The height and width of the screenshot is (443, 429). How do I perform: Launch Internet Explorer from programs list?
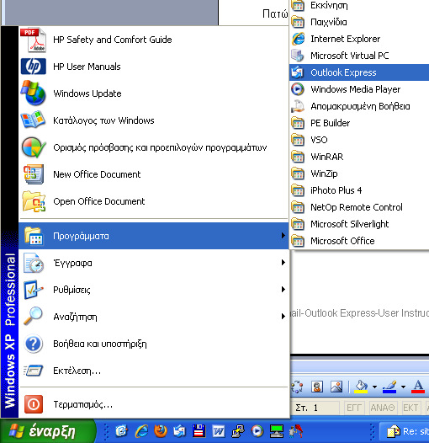[359, 39]
